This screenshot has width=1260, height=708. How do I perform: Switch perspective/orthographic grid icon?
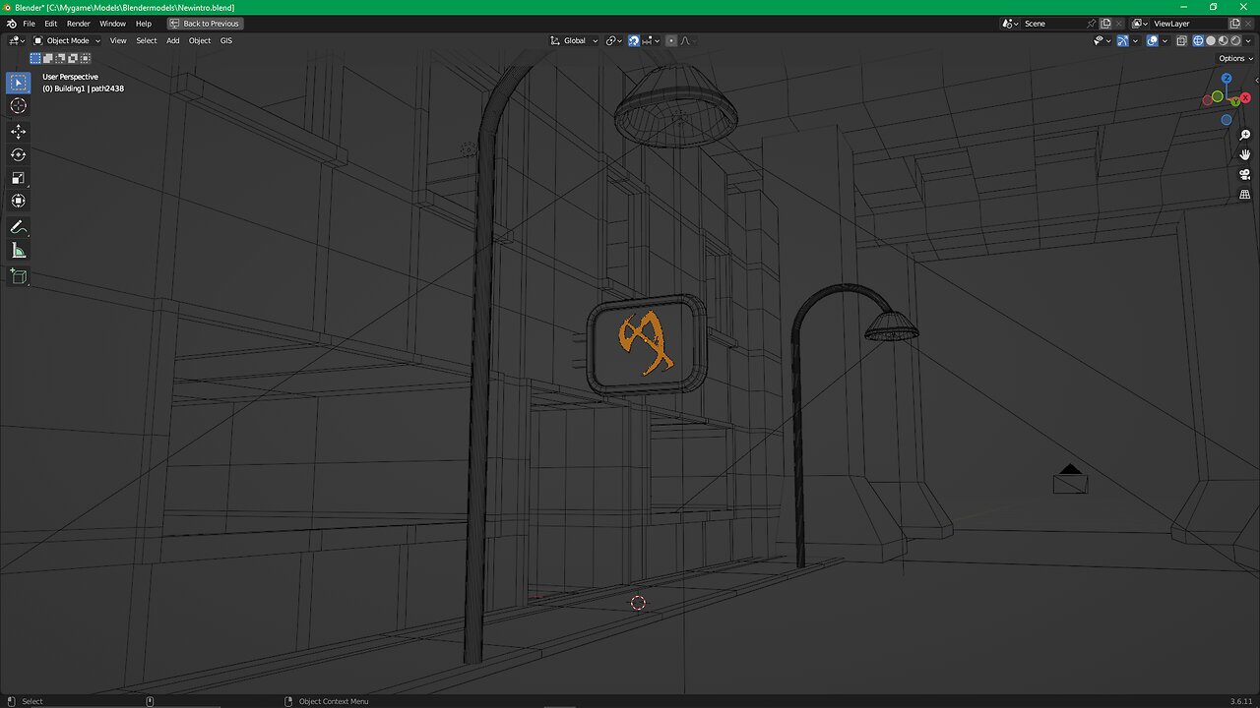(1245, 194)
